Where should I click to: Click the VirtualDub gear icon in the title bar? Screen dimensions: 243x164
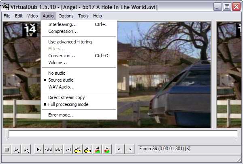(x=6, y=6)
